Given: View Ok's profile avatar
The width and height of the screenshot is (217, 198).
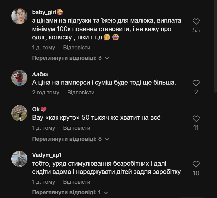Looking at the screenshot, I should 19,113.
